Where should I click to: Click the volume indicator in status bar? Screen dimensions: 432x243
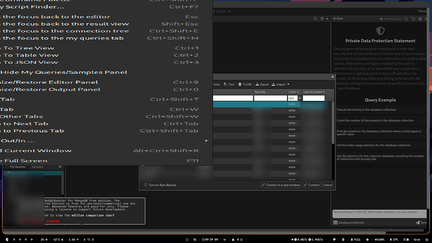click(x=379, y=240)
